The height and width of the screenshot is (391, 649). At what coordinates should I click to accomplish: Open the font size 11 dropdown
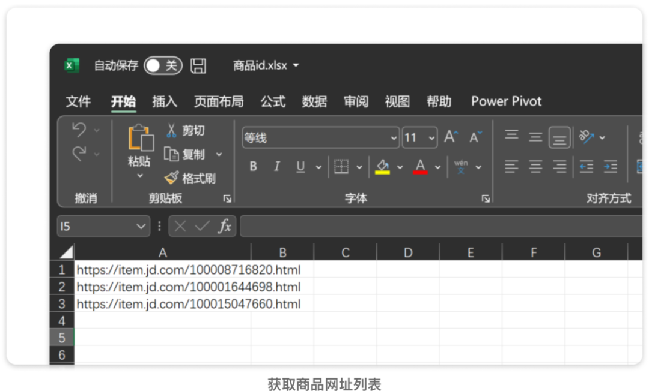pos(431,138)
